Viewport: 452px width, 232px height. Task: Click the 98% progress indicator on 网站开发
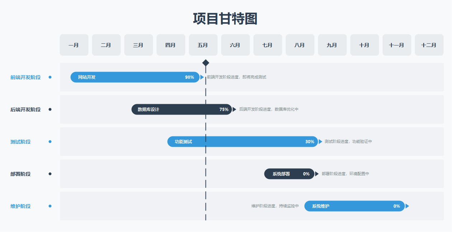click(190, 77)
